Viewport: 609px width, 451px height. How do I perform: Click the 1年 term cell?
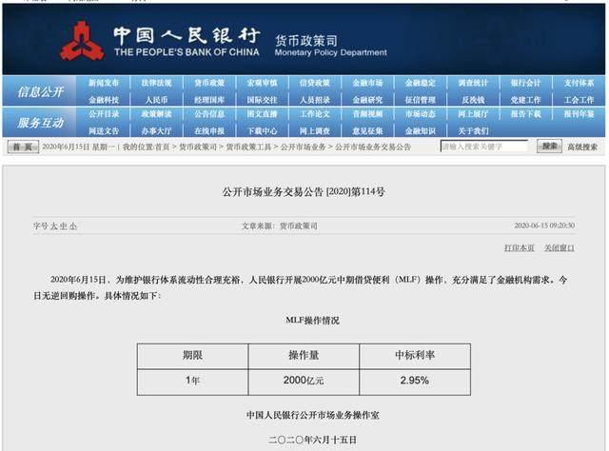(x=192, y=381)
